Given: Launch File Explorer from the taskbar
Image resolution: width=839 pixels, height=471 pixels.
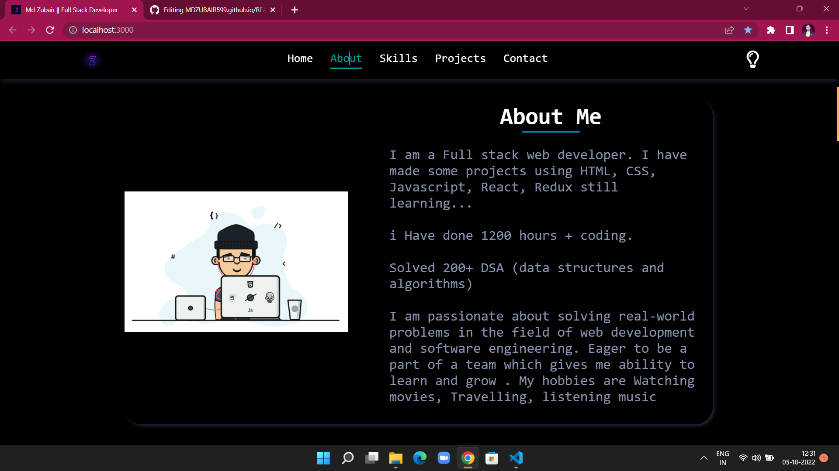Looking at the screenshot, I should click(396, 458).
